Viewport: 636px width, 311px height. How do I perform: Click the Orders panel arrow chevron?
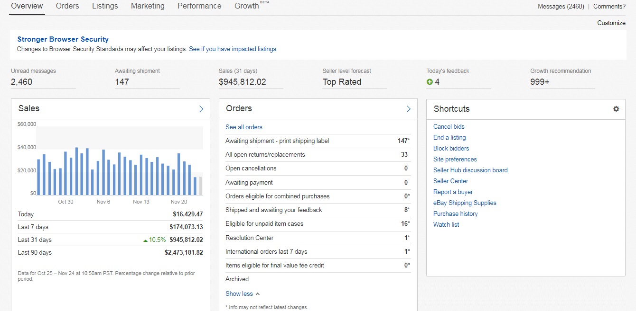tap(409, 109)
